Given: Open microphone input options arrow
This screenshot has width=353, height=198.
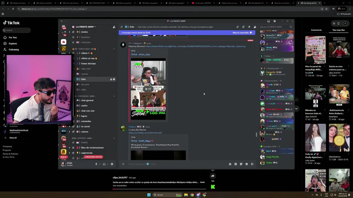Looking at the screenshot, I should (x=100, y=164).
